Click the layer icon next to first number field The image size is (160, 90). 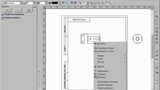(x=24, y=3)
